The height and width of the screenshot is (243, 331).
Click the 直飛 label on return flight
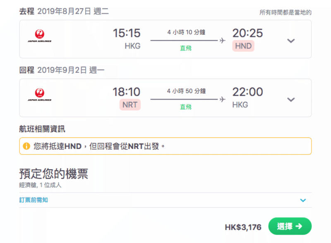pos(186,107)
